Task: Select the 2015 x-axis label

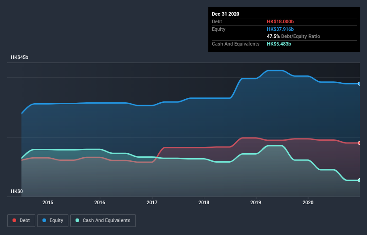Action: tap(48, 202)
